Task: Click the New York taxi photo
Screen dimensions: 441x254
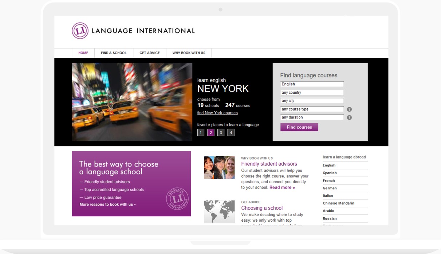Action: pos(132,102)
